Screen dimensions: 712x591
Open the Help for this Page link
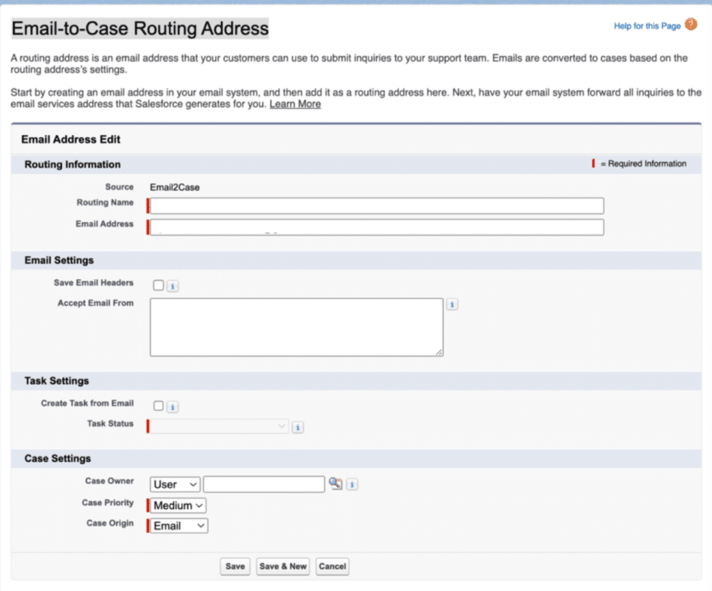(x=647, y=26)
